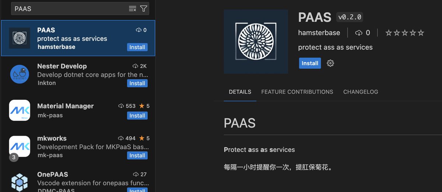Image resolution: width=442 pixels, height=192 pixels.
Task: Open the Material Manager MK logo
Action: (20, 110)
